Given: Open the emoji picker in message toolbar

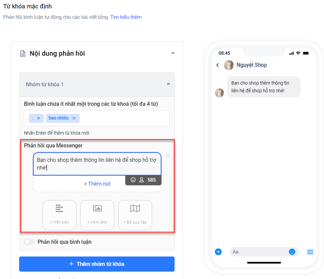Looking at the screenshot, I should 133,180.
